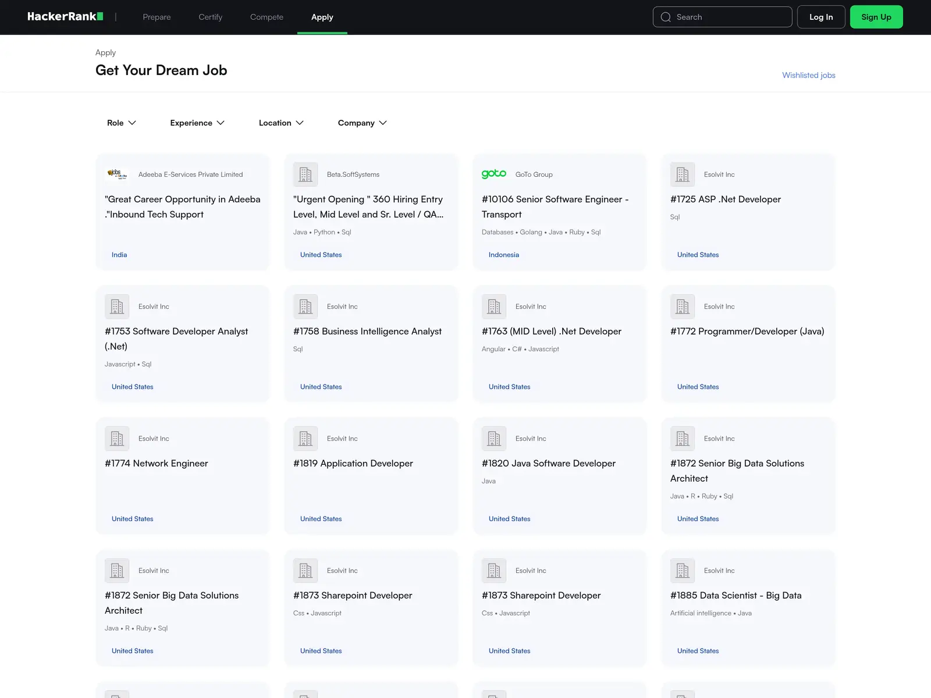Click the "Indonesia" location label
This screenshot has width=931, height=698.
[x=504, y=255]
